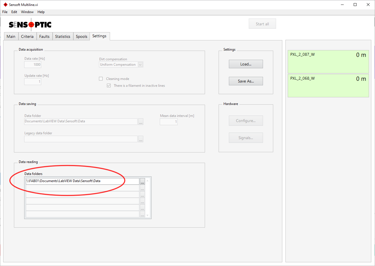Open the File menu
Screen dimensions: 375x266
tap(5, 12)
